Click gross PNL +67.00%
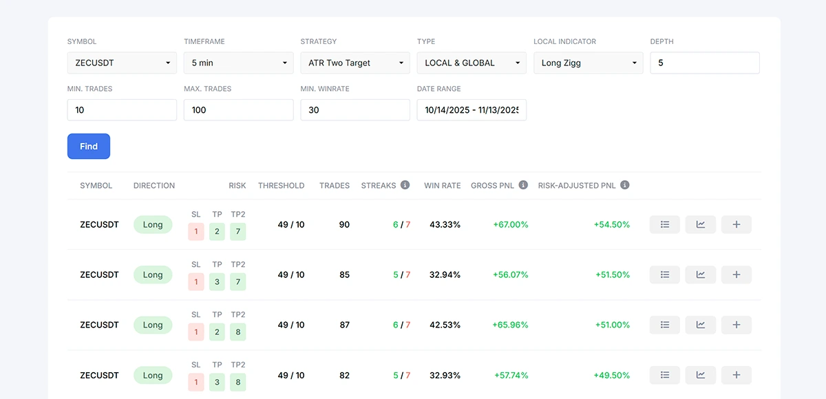Screen dimensions: 826x399 [511, 225]
